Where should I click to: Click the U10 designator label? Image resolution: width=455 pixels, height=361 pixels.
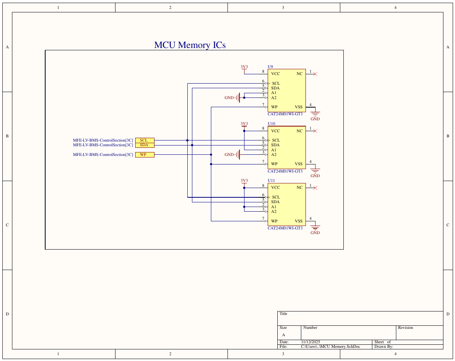[271, 123]
